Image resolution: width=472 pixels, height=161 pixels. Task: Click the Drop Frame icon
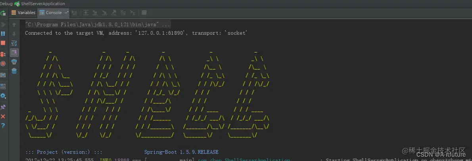[123, 13]
